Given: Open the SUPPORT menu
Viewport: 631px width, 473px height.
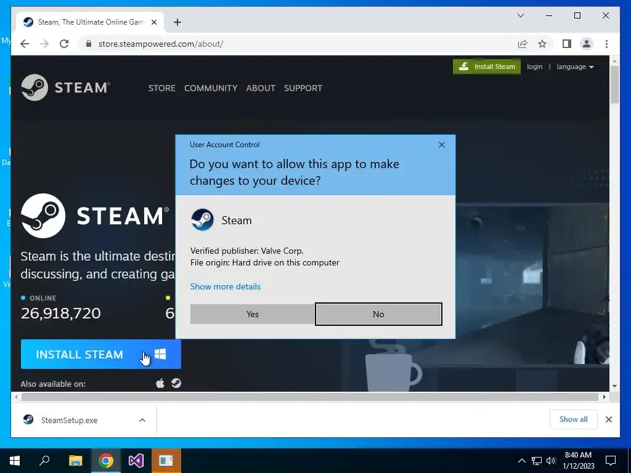Looking at the screenshot, I should point(303,88).
